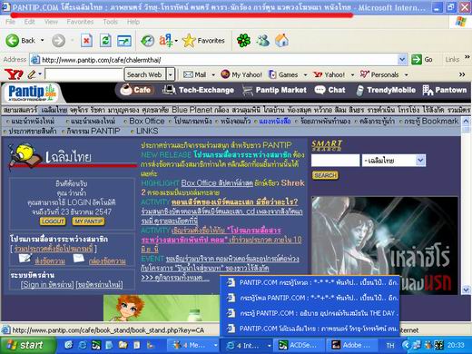
Task: Stop page loading with red X icon
Action: (x=86, y=41)
